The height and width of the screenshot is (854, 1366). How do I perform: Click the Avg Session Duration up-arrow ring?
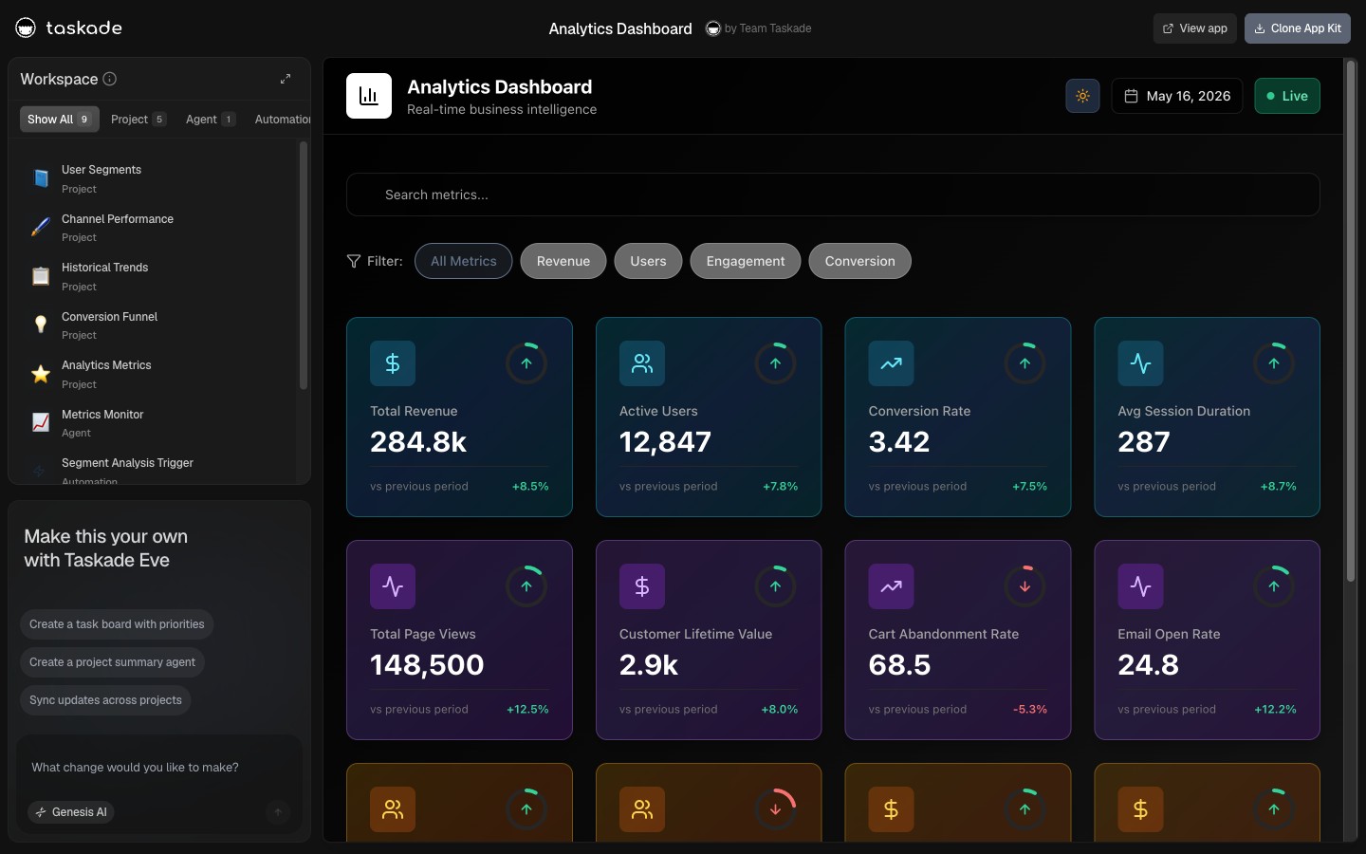coord(1274,363)
